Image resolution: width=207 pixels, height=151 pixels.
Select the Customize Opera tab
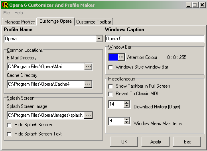[x=55, y=21]
